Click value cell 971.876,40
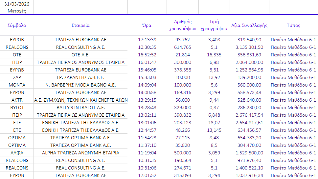This screenshot has width=318, height=179. [x=249, y=160]
